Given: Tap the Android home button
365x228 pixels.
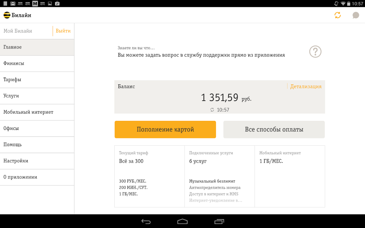Looking at the screenshot, I should point(182,221).
